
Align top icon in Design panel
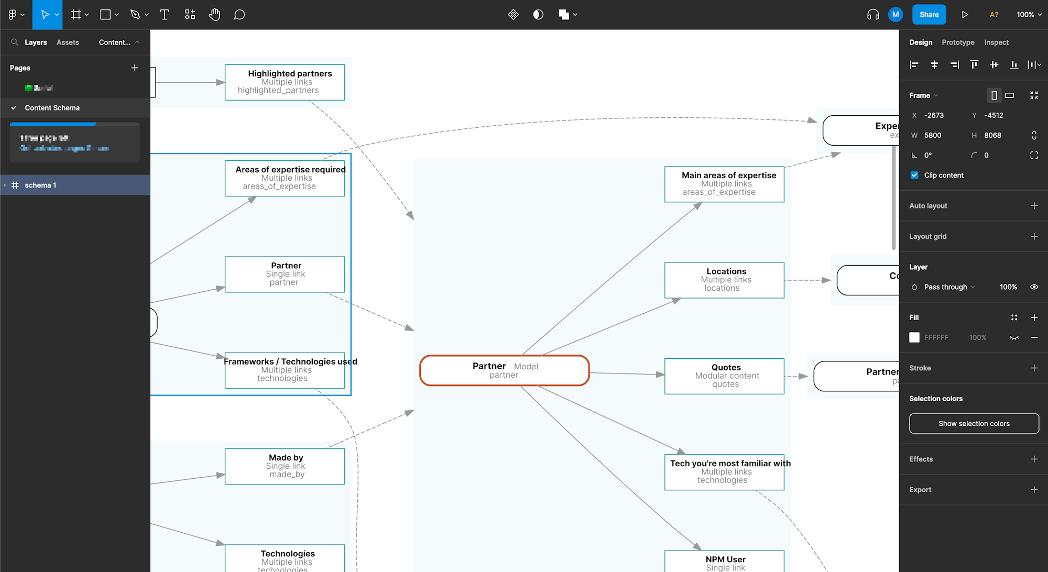pyautogui.click(x=974, y=65)
